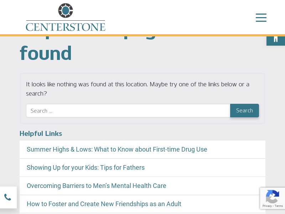Open How to Foster New Friendships article
This screenshot has height=214, width=285.
tap(104, 204)
